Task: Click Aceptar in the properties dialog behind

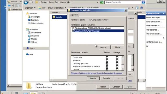Action: pos(103,87)
